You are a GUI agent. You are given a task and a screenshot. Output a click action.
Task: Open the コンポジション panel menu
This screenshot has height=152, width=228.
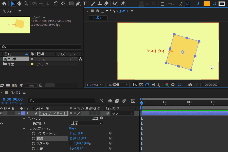[x=132, y=11]
